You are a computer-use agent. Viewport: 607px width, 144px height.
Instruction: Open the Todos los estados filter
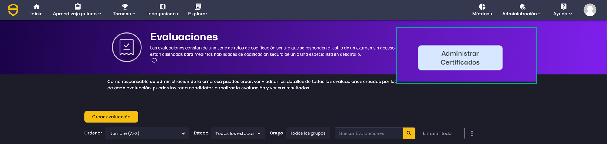[238, 133]
